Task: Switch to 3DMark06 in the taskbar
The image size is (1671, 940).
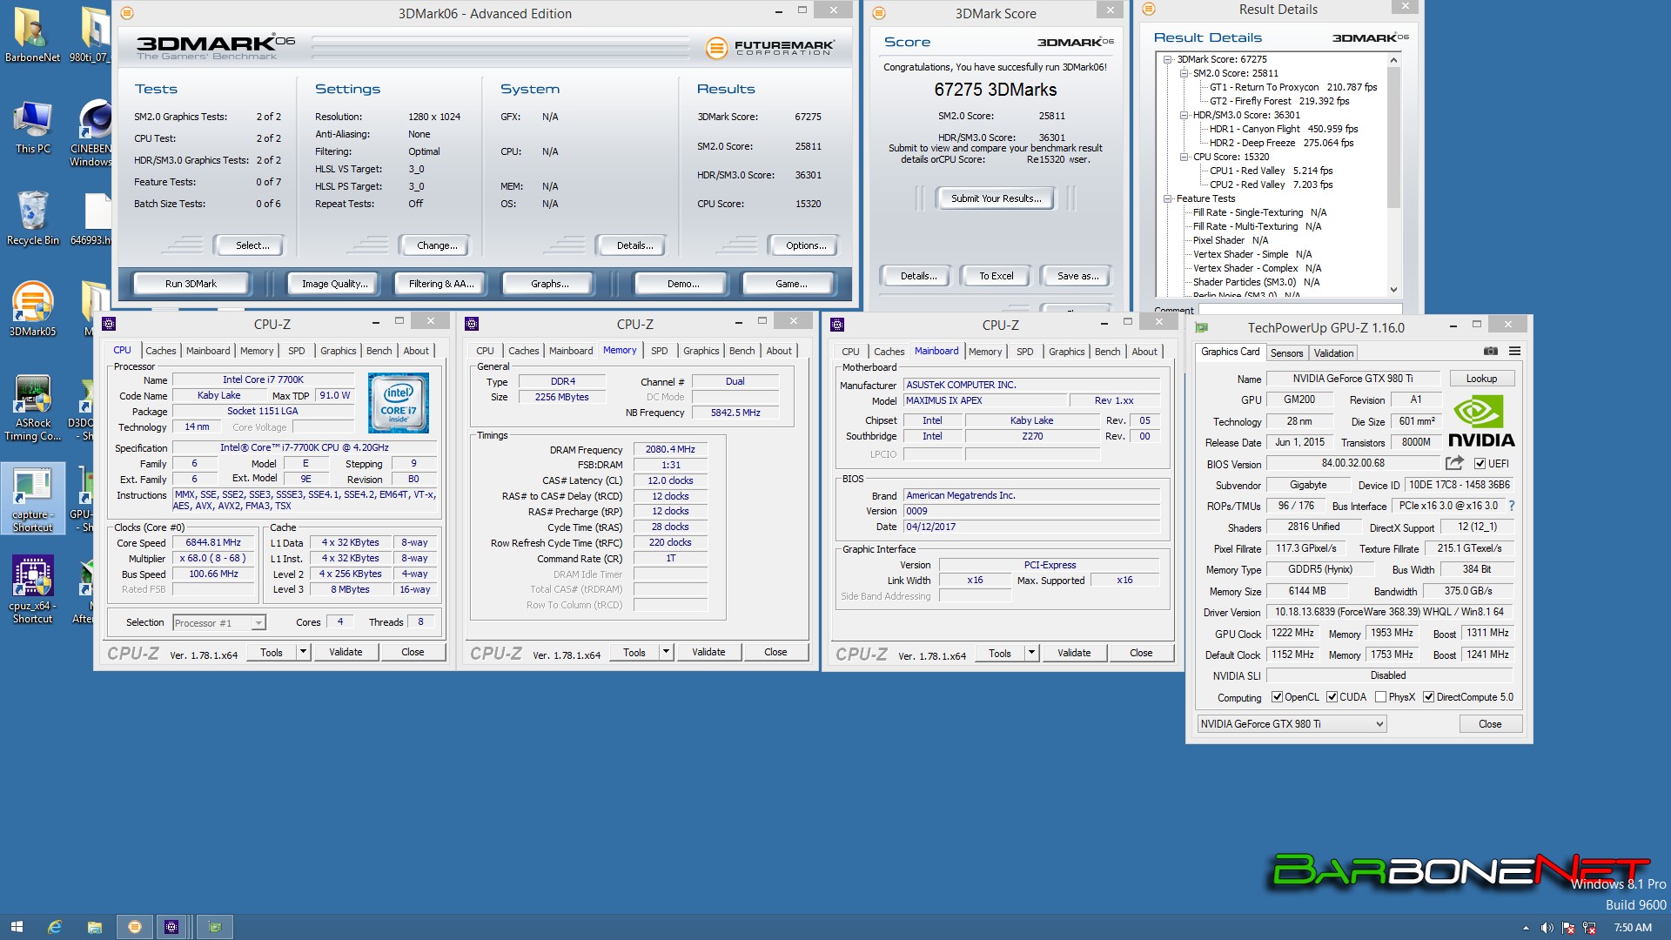Action: point(134,927)
